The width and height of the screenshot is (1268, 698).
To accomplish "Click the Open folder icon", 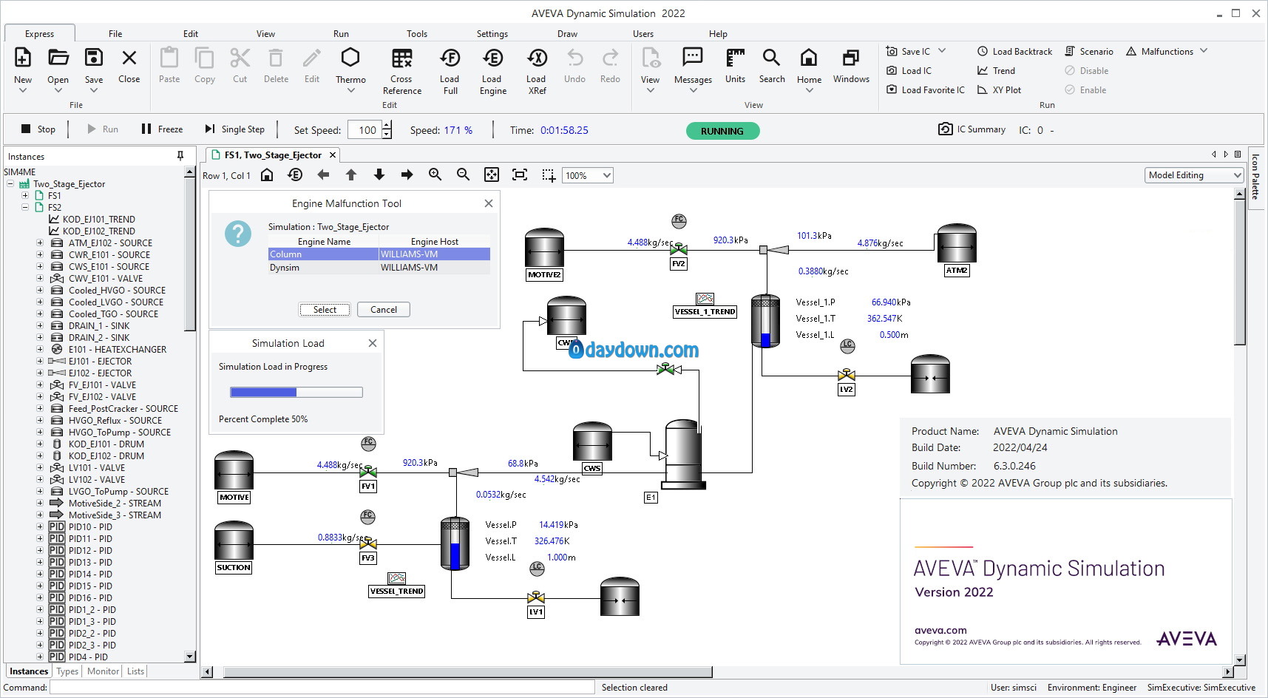I will tap(58, 58).
